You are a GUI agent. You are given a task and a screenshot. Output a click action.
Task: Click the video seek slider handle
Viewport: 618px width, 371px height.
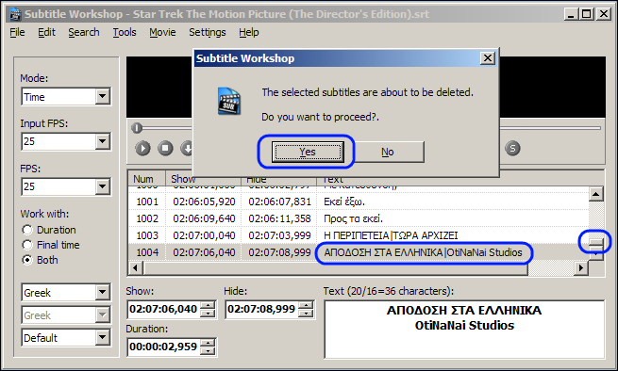pos(137,128)
